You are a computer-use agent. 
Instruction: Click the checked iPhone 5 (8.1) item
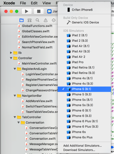click(x=84, y=89)
